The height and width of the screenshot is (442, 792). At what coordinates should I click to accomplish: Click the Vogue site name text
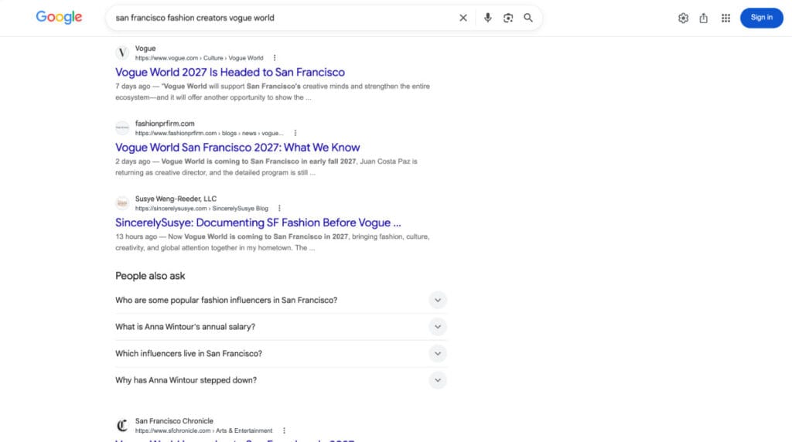coord(145,49)
